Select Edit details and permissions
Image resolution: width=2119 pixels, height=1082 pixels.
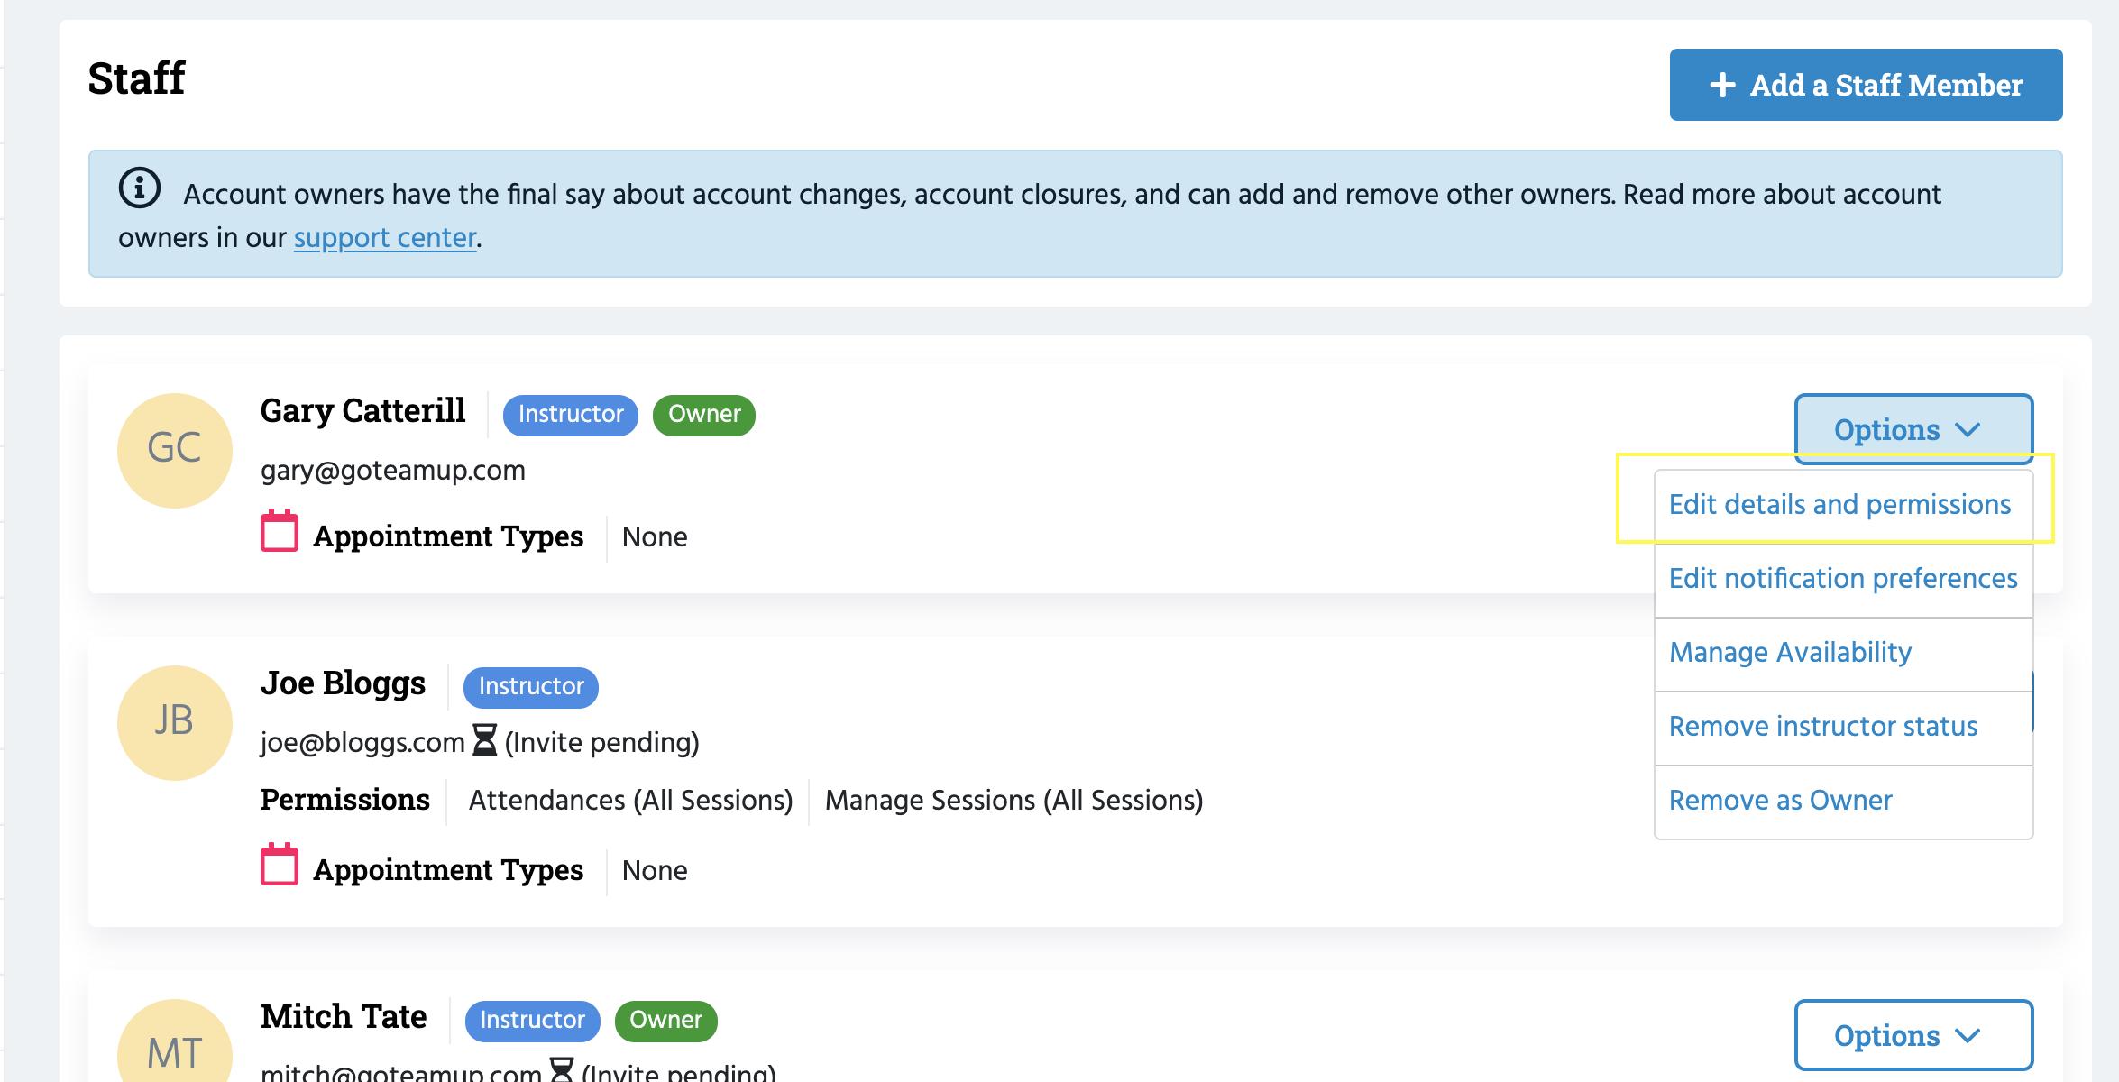point(1839,504)
